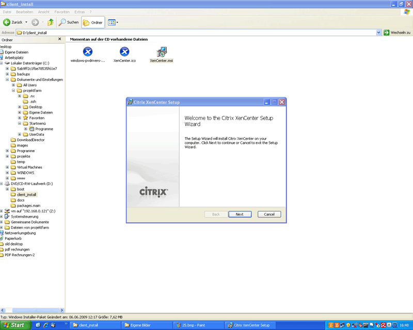Open the Extras menu
The image size is (413, 330).
point(80,12)
